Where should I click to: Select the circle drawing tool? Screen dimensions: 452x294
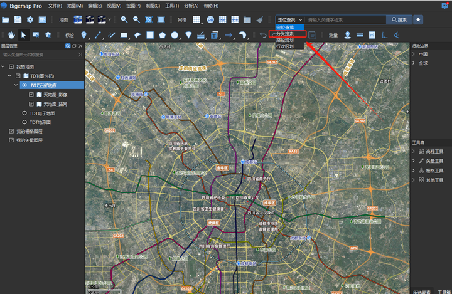175,35
